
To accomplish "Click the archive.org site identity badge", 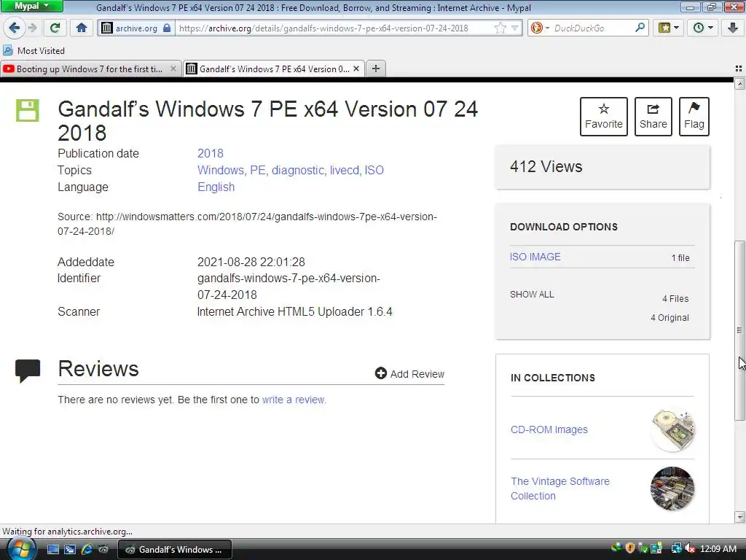I will [x=135, y=28].
